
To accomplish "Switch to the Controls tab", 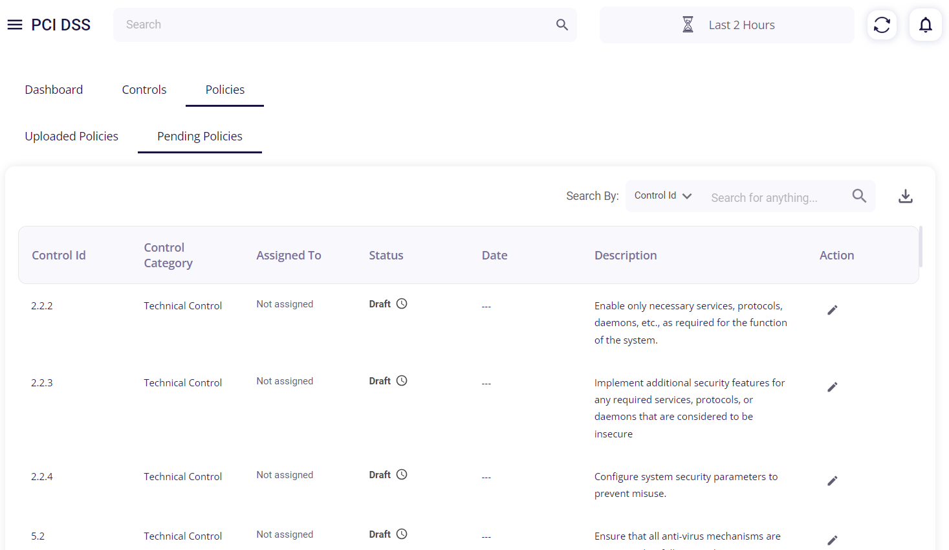I will [144, 90].
